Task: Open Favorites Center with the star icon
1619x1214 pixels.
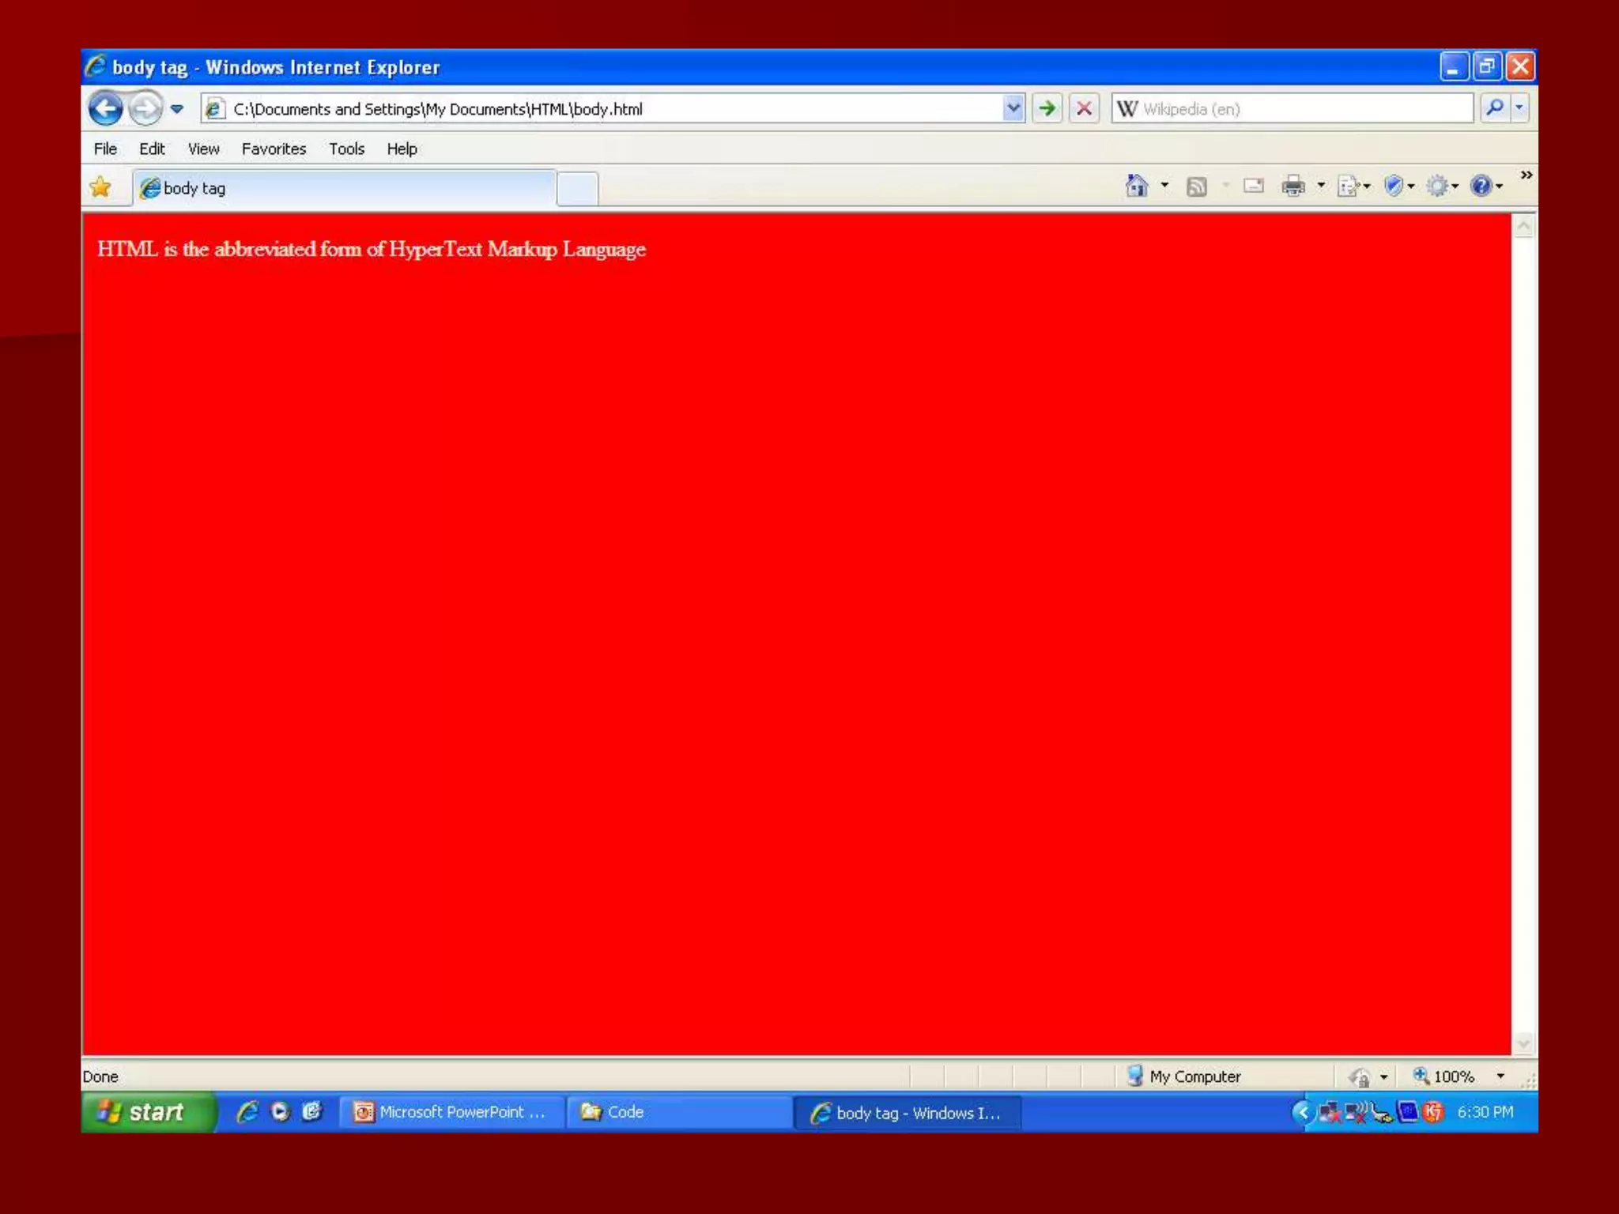Action: coord(100,187)
